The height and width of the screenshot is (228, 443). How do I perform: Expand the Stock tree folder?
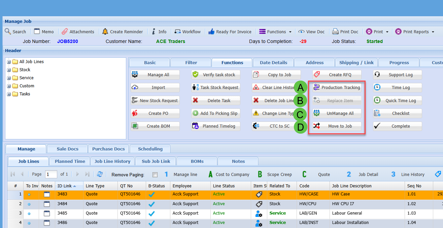[9, 70]
